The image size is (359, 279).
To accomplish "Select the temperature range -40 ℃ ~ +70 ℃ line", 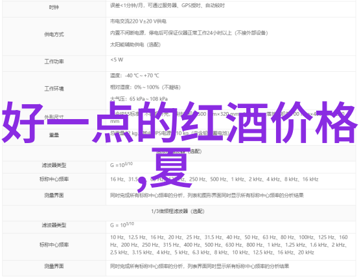I will [x=135, y=76].
